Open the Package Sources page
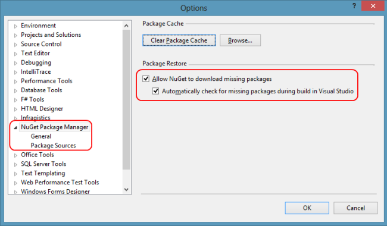The width and height of the screenshot is (387, 226). tap(53, 145)
